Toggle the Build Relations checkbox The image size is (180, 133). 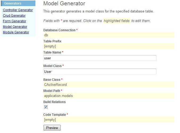pyautogui.click(x=46, y=107)
